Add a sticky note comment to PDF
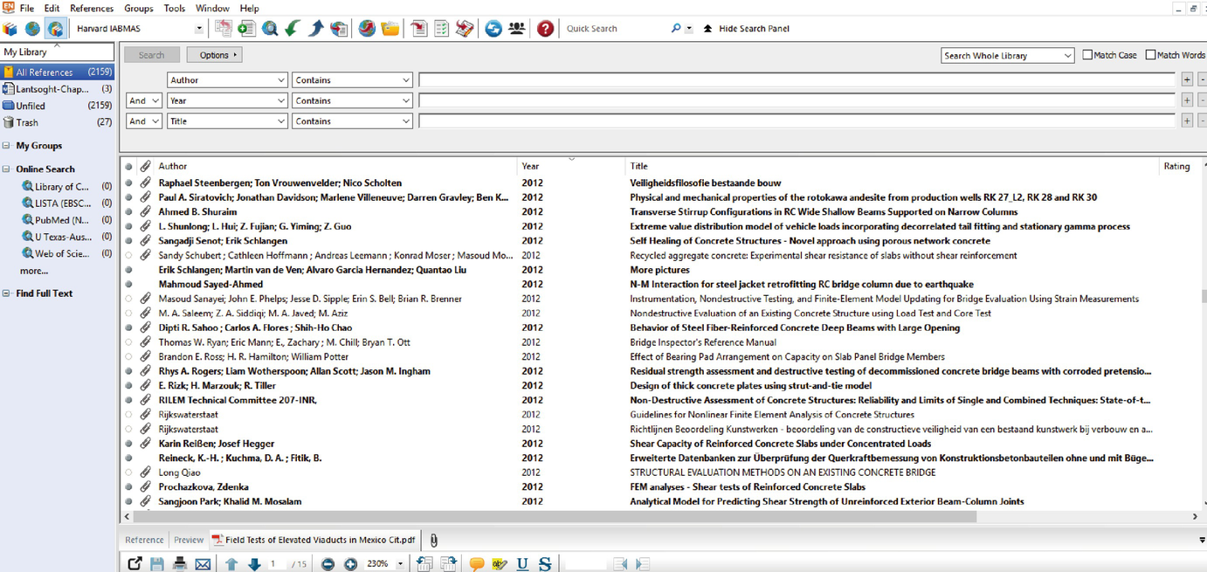Image resolution: width=1207 pixels, height=572 pixels. coord(477,564)
